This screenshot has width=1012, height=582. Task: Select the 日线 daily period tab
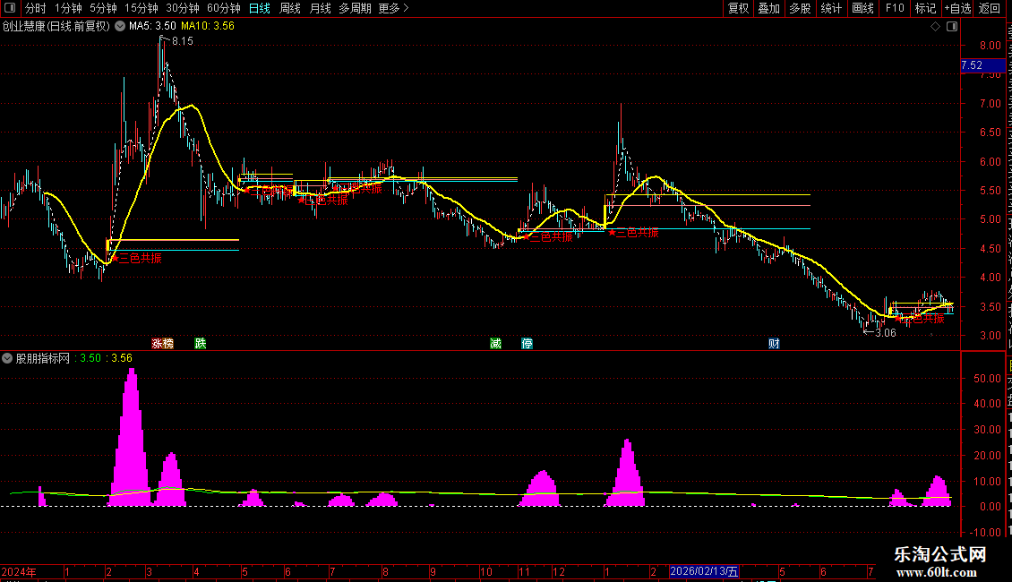260,8
